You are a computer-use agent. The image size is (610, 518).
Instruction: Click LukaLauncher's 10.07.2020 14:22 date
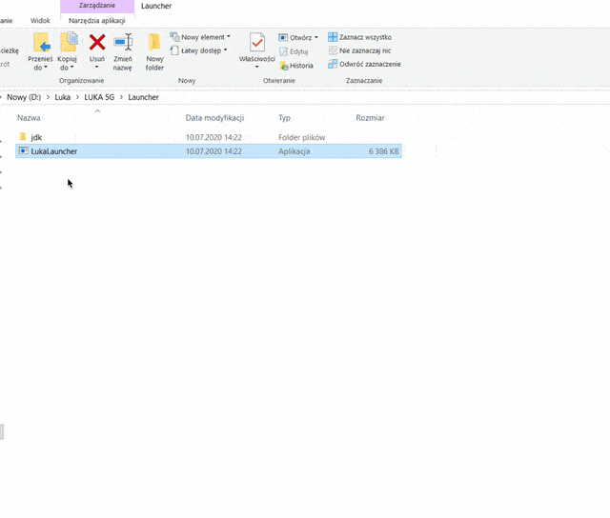[213, 151]
